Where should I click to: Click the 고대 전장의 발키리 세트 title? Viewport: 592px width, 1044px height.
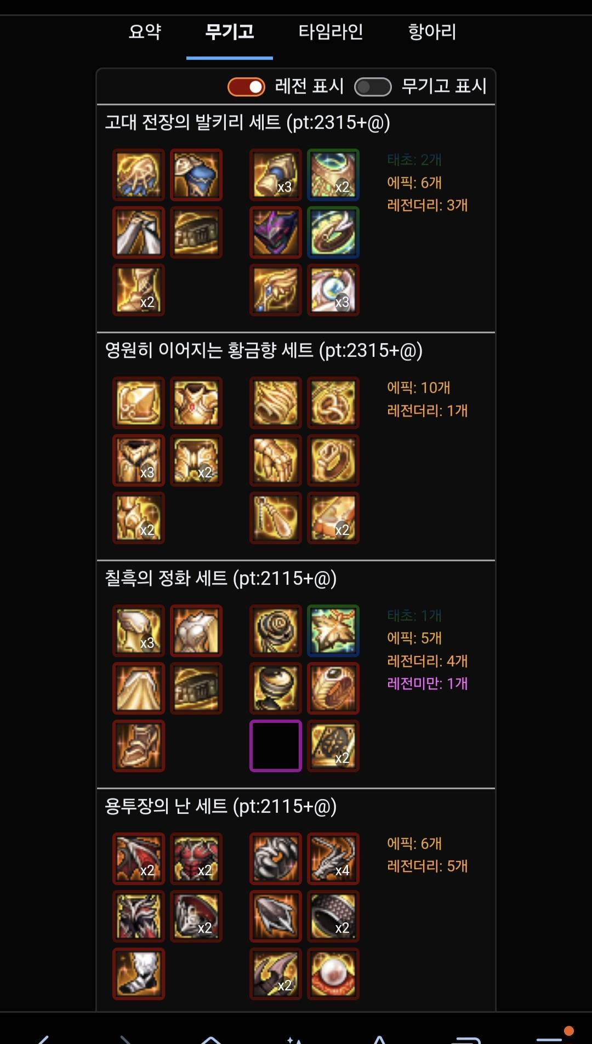click(247, 122)
